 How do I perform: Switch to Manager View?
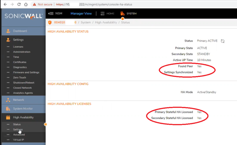pyautogui.click(x=81, y=14)
